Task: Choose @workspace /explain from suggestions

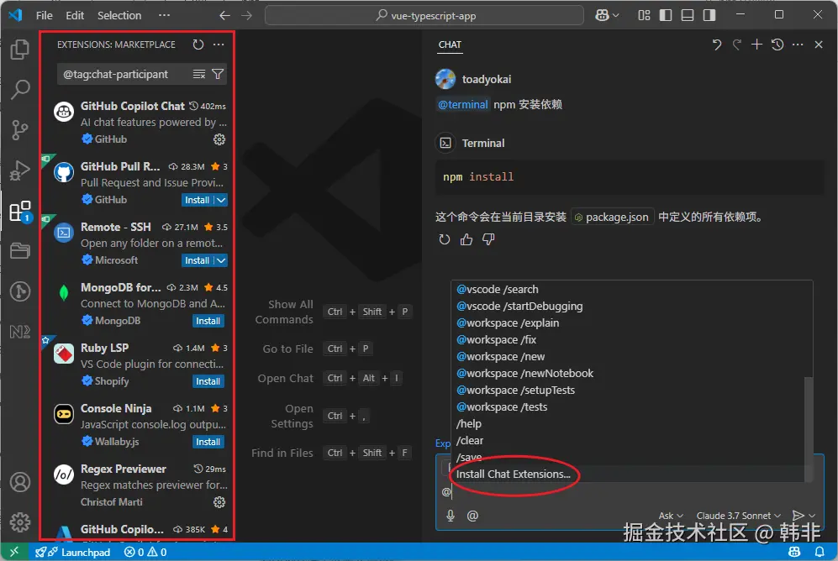Action: click(x=508, y=323)
